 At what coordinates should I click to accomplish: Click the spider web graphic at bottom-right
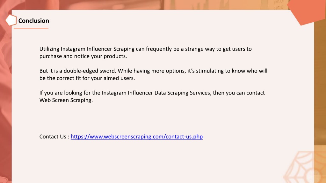304,167
